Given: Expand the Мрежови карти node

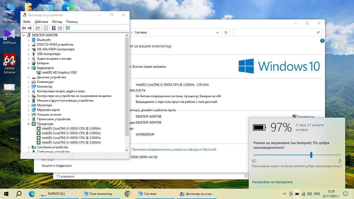Looking at the screenshot, I should [29, 110].
